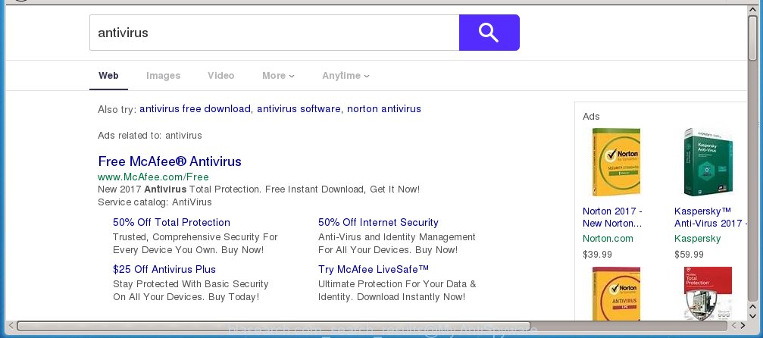The image size is (763, 338).
Task: Click $25 Off Antivirus Plus link
Action: pyautogui.click(x=164, y=269)
